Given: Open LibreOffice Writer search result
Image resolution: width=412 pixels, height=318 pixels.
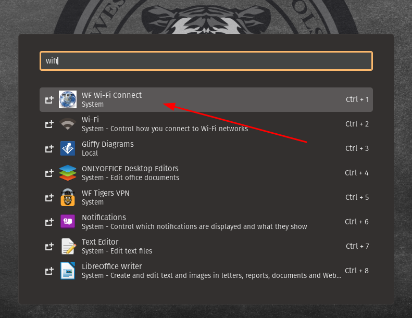Looking at the screenshot, I should (x=206, y=271).
